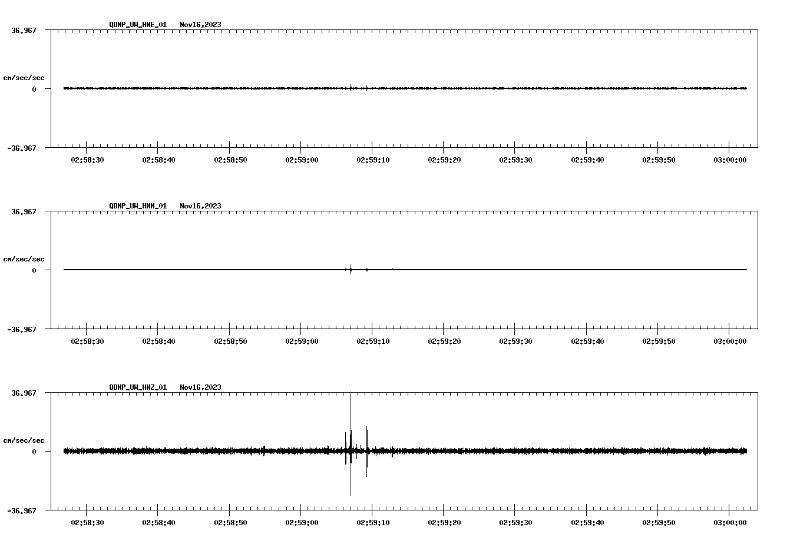Click the 36.967 upper limit of the HNZ plot
This screenshot has height=544, width=800.
tap(24, 393)
